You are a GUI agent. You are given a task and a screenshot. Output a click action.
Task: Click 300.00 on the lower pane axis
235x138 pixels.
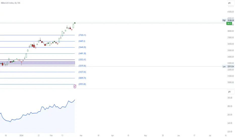(x=230, y=98)
